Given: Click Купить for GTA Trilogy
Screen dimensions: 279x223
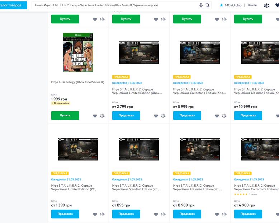Looking at the screenshot, I should point(65,115).
